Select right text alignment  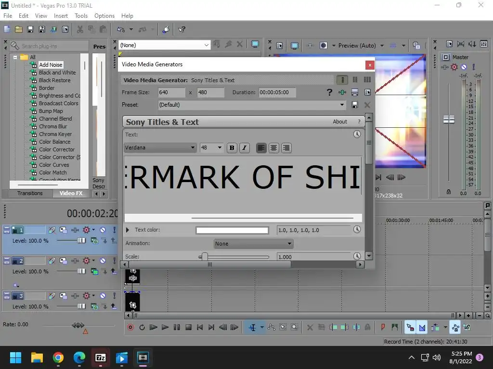(x=286, y=148)
